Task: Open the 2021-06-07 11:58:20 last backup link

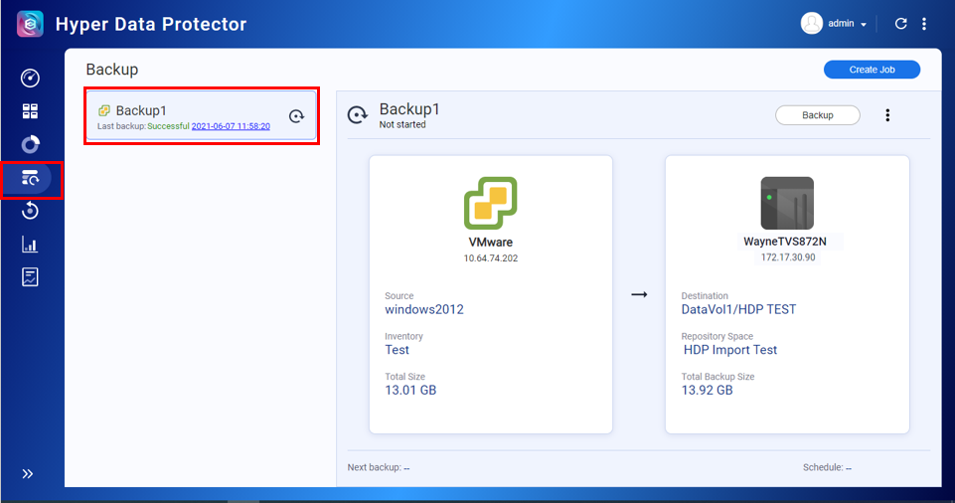Action: coord(231,126)
